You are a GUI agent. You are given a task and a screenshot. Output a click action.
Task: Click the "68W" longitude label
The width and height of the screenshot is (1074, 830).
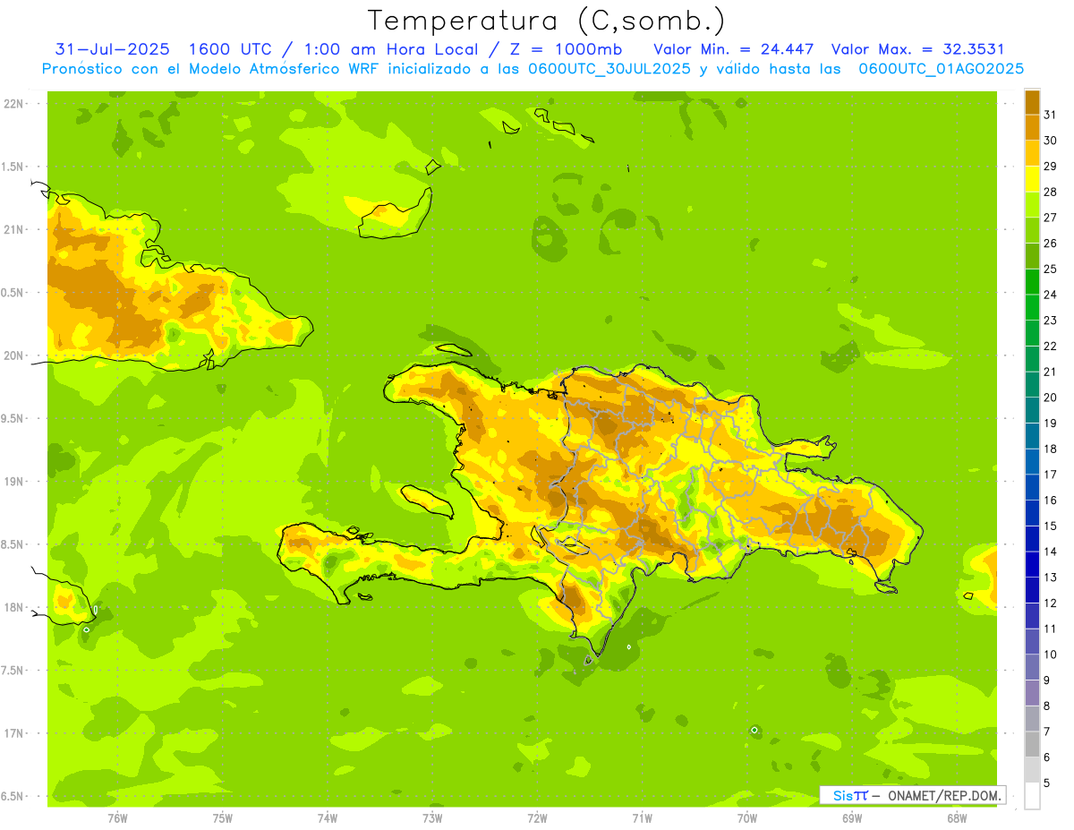957,817
